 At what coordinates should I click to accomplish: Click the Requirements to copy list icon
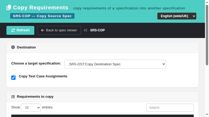(13, 97)
